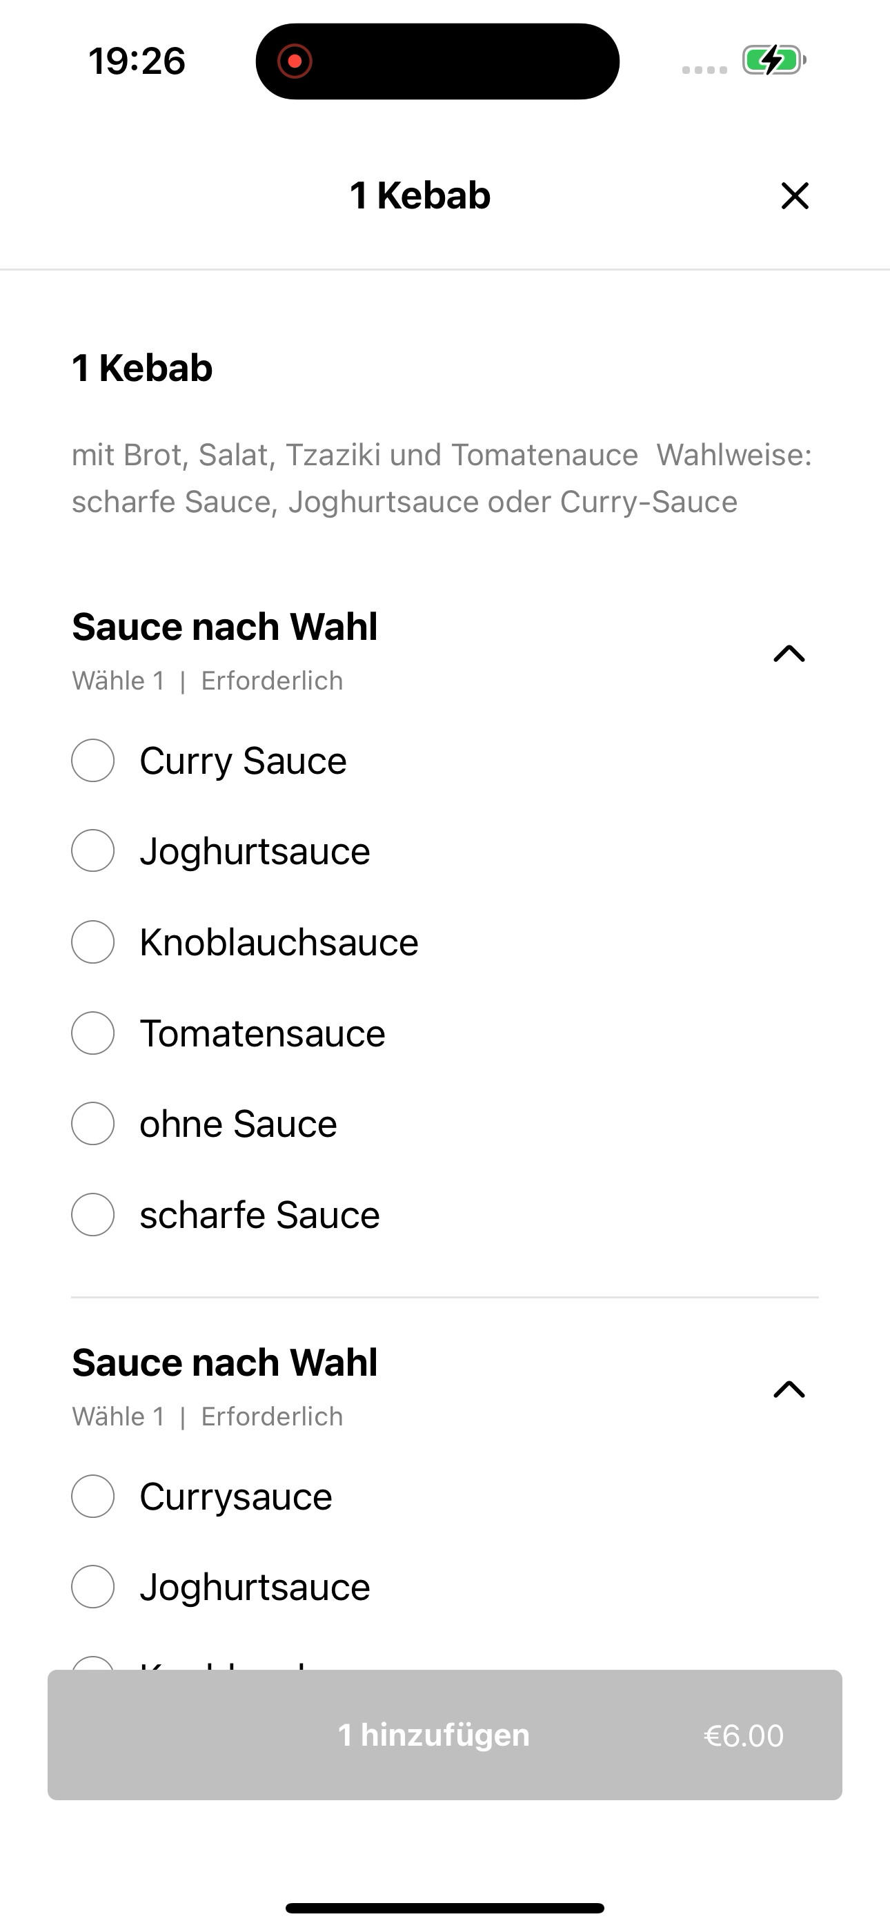Collapse the second Sauce nach Wahl section
Screen dimensions: 890x1930
click(x=789, y=1390)
